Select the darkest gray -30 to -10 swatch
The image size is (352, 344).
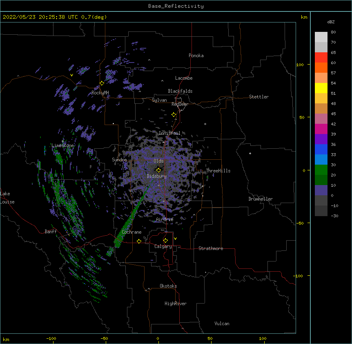click(321, 211)
